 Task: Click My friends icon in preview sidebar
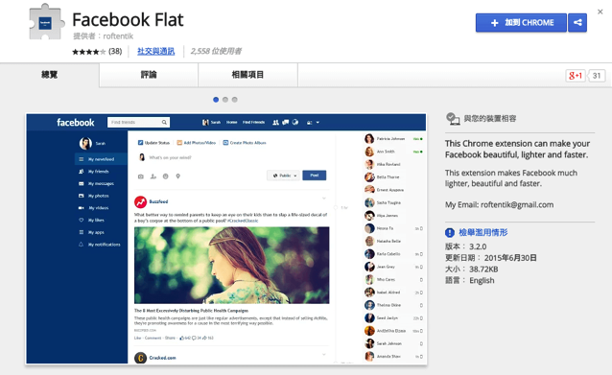click(82, 172)
